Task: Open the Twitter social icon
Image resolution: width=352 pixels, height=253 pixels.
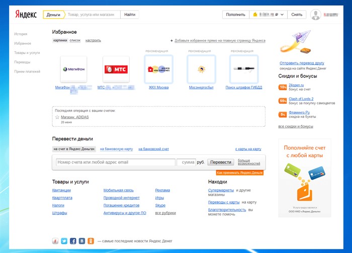Action: click(64, 241)
